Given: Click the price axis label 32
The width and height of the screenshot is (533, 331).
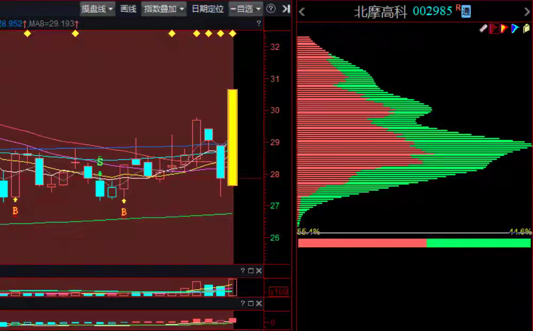Looking at the screenshot, I should coord(274,46).
